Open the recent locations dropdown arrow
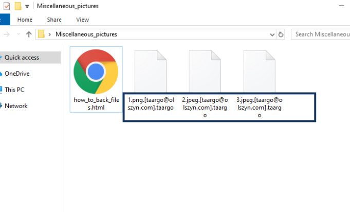Screen dimensions: 350x212 tap(19, 34)
